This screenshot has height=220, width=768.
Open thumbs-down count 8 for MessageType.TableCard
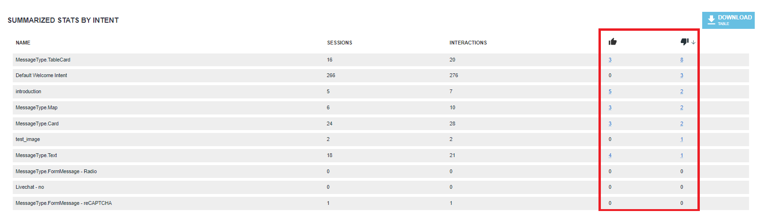point(682,60)
